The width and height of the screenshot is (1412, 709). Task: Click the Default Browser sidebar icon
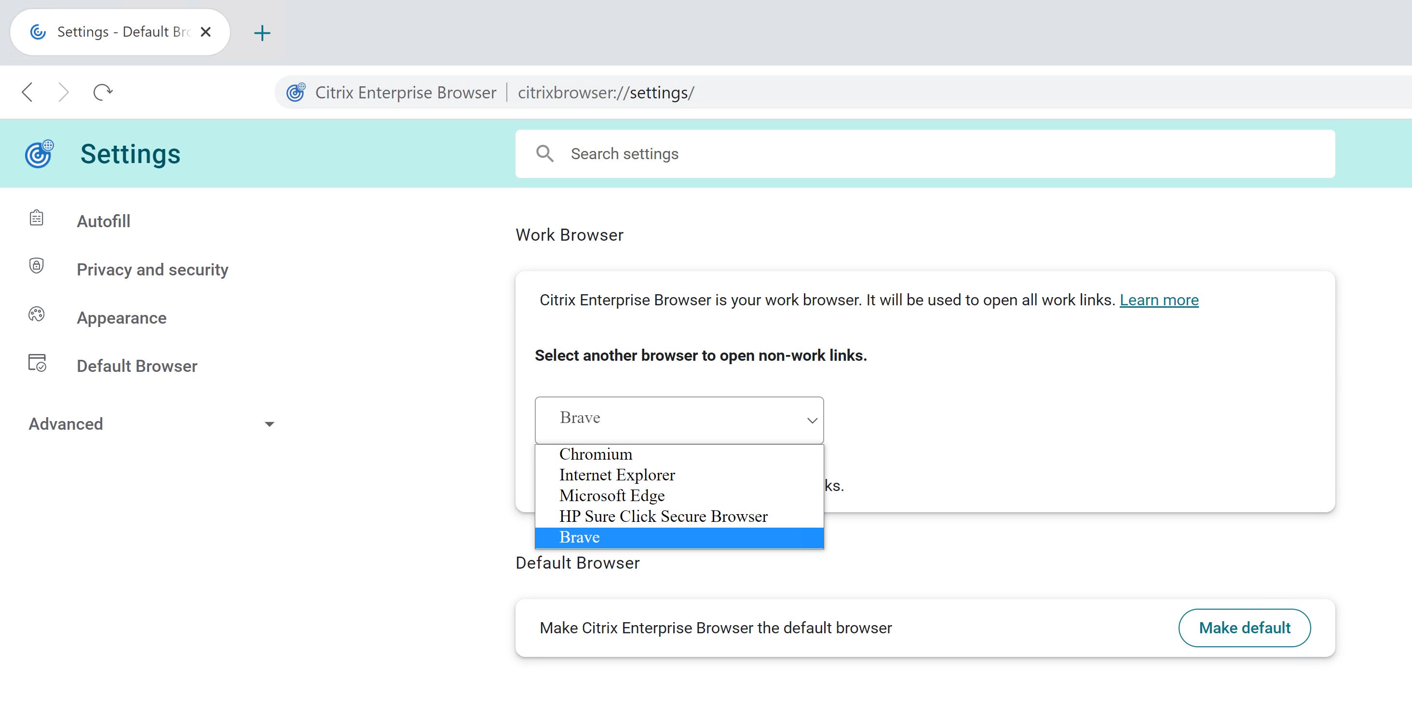click(x=37, y=363)
